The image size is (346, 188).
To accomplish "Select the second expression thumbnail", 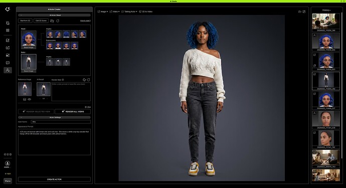I will [58, 46].
